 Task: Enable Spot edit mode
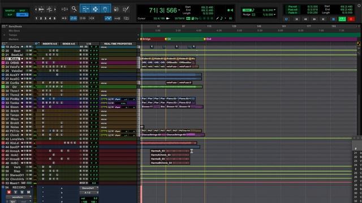(x=22, y=11)
